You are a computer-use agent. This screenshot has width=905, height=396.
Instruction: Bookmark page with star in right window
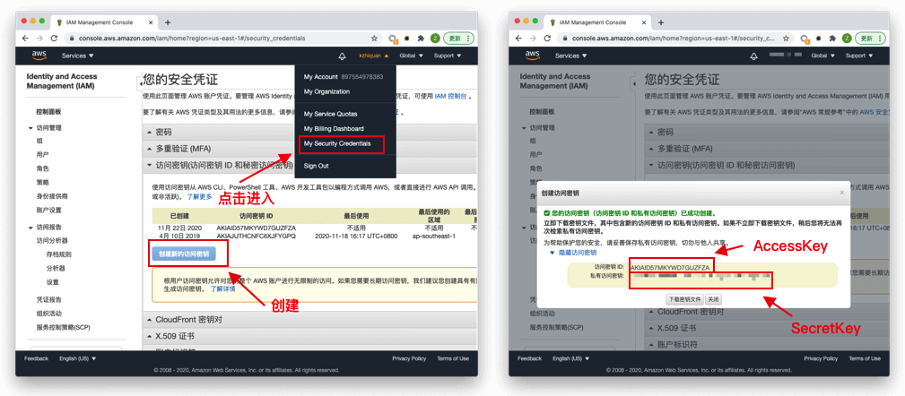(786, 38)
